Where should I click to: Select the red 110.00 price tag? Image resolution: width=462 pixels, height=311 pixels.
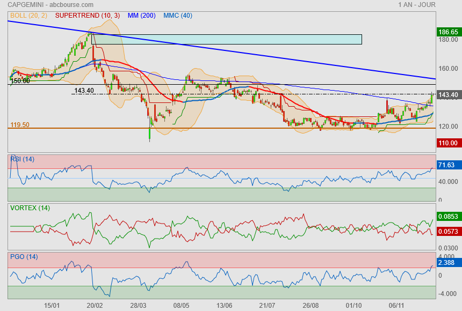[x=448, y=143]
